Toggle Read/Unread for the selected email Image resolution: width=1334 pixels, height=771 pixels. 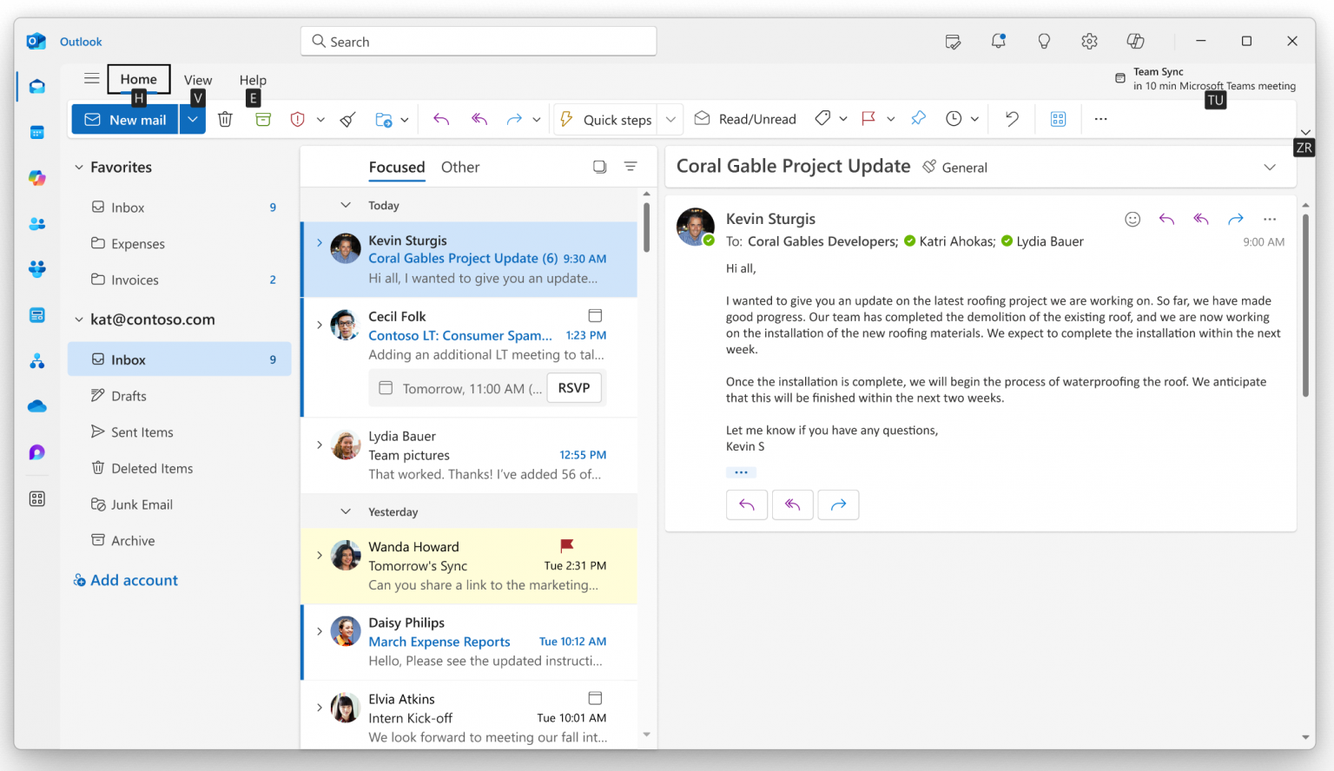(x=744, y=119)
